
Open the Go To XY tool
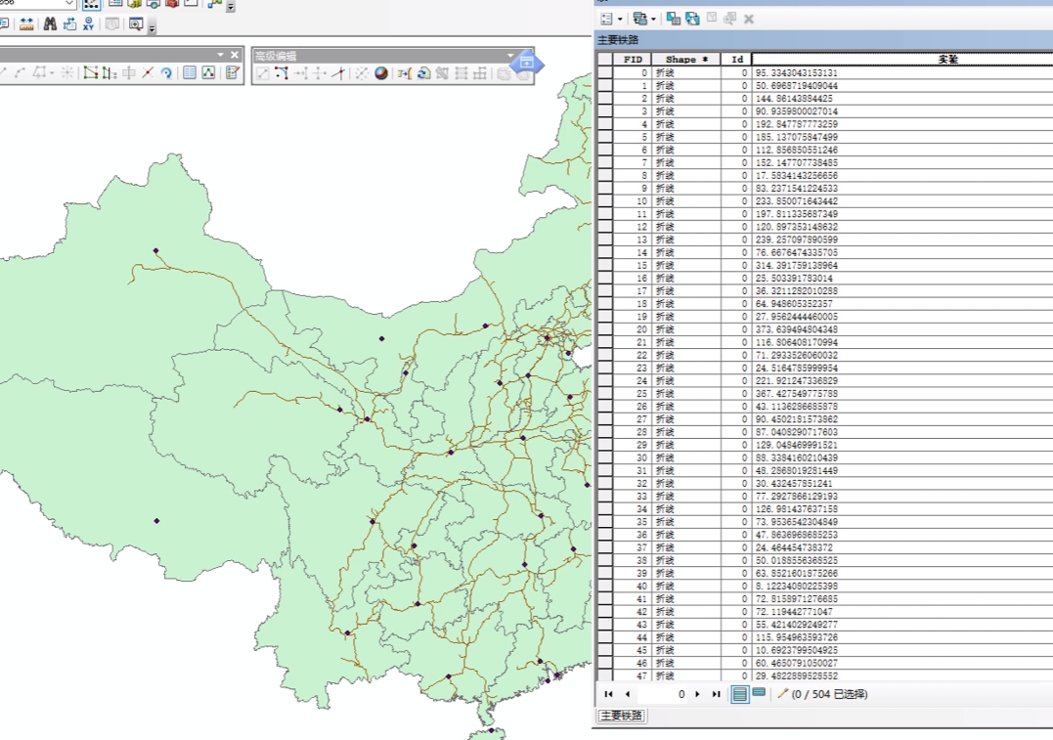coord(88,24)
